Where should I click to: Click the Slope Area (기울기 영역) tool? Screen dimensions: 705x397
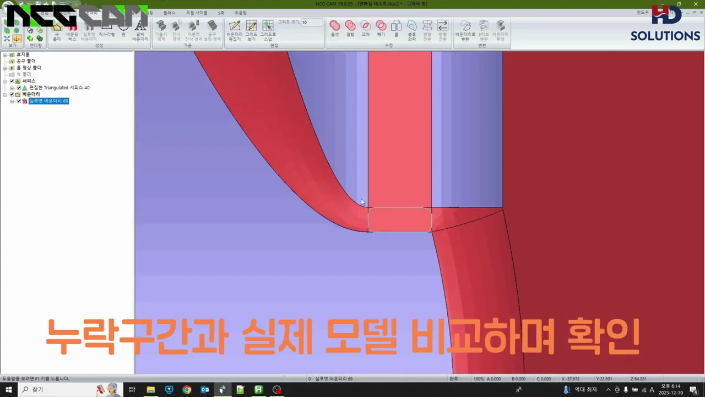(161, 30)
